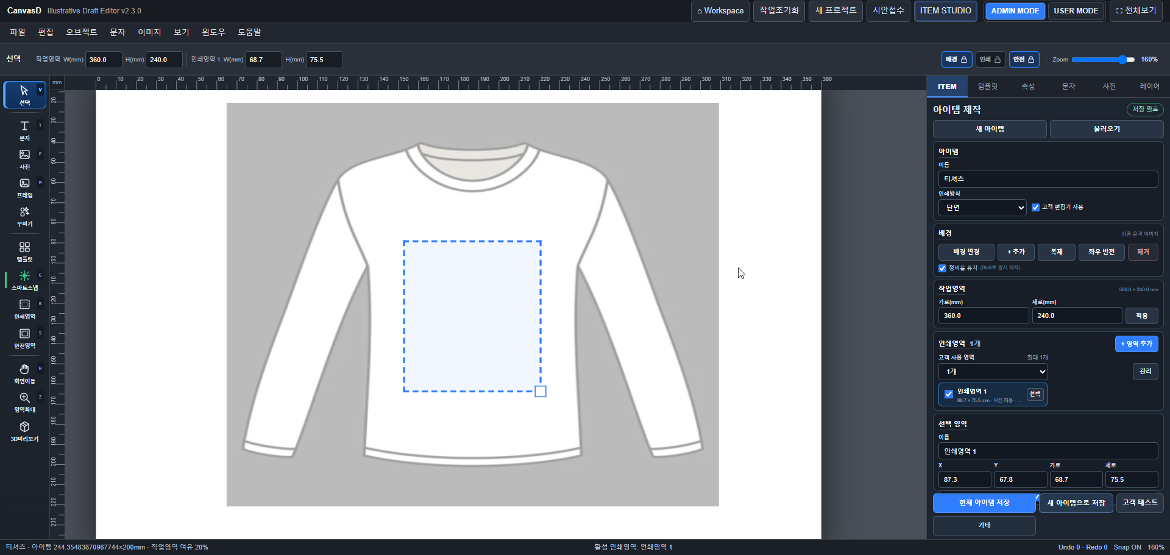1170x555 pixels.
Task: Select the 꾸미기 decoration tool
Action: click(24, 216)
